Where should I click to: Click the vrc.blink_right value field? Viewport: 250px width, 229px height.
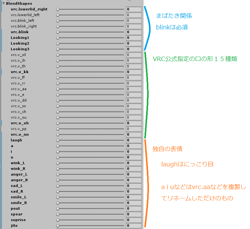[134, 26]
